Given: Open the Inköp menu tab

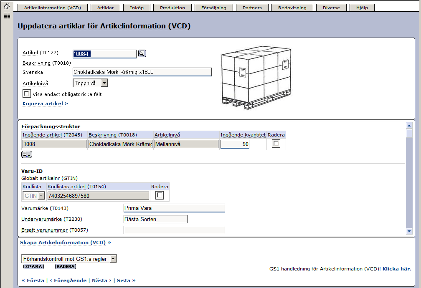Looking at the screenshot, I should tap(137, 8).
